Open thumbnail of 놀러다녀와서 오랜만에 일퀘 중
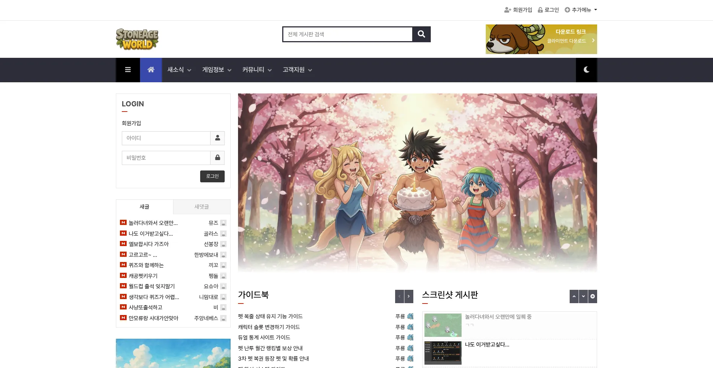The width and height of the screenshot is (713, 368). coord(443,325)
